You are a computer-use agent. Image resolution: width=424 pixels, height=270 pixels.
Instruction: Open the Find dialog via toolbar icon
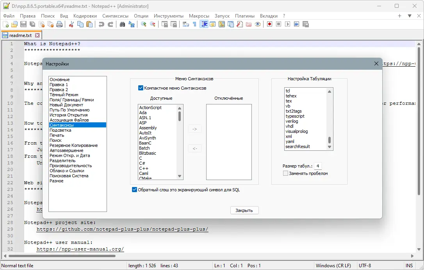click(123, 24)
